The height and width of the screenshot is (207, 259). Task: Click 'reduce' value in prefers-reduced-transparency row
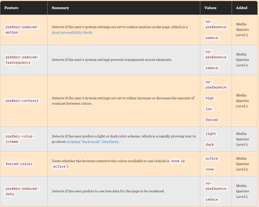tap(212, 68)
